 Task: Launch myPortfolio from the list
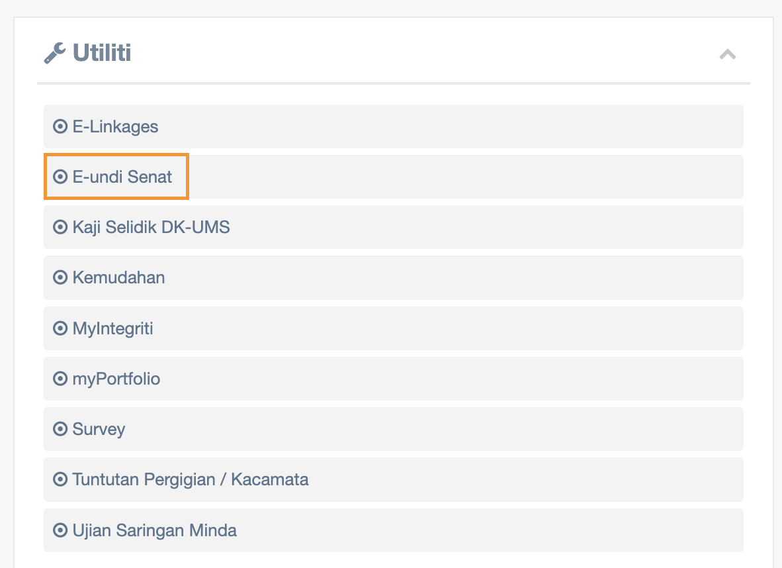click(x=116, y=379)
